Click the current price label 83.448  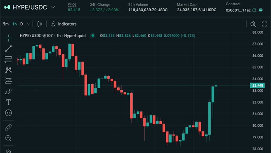click(x=257, y=85)
